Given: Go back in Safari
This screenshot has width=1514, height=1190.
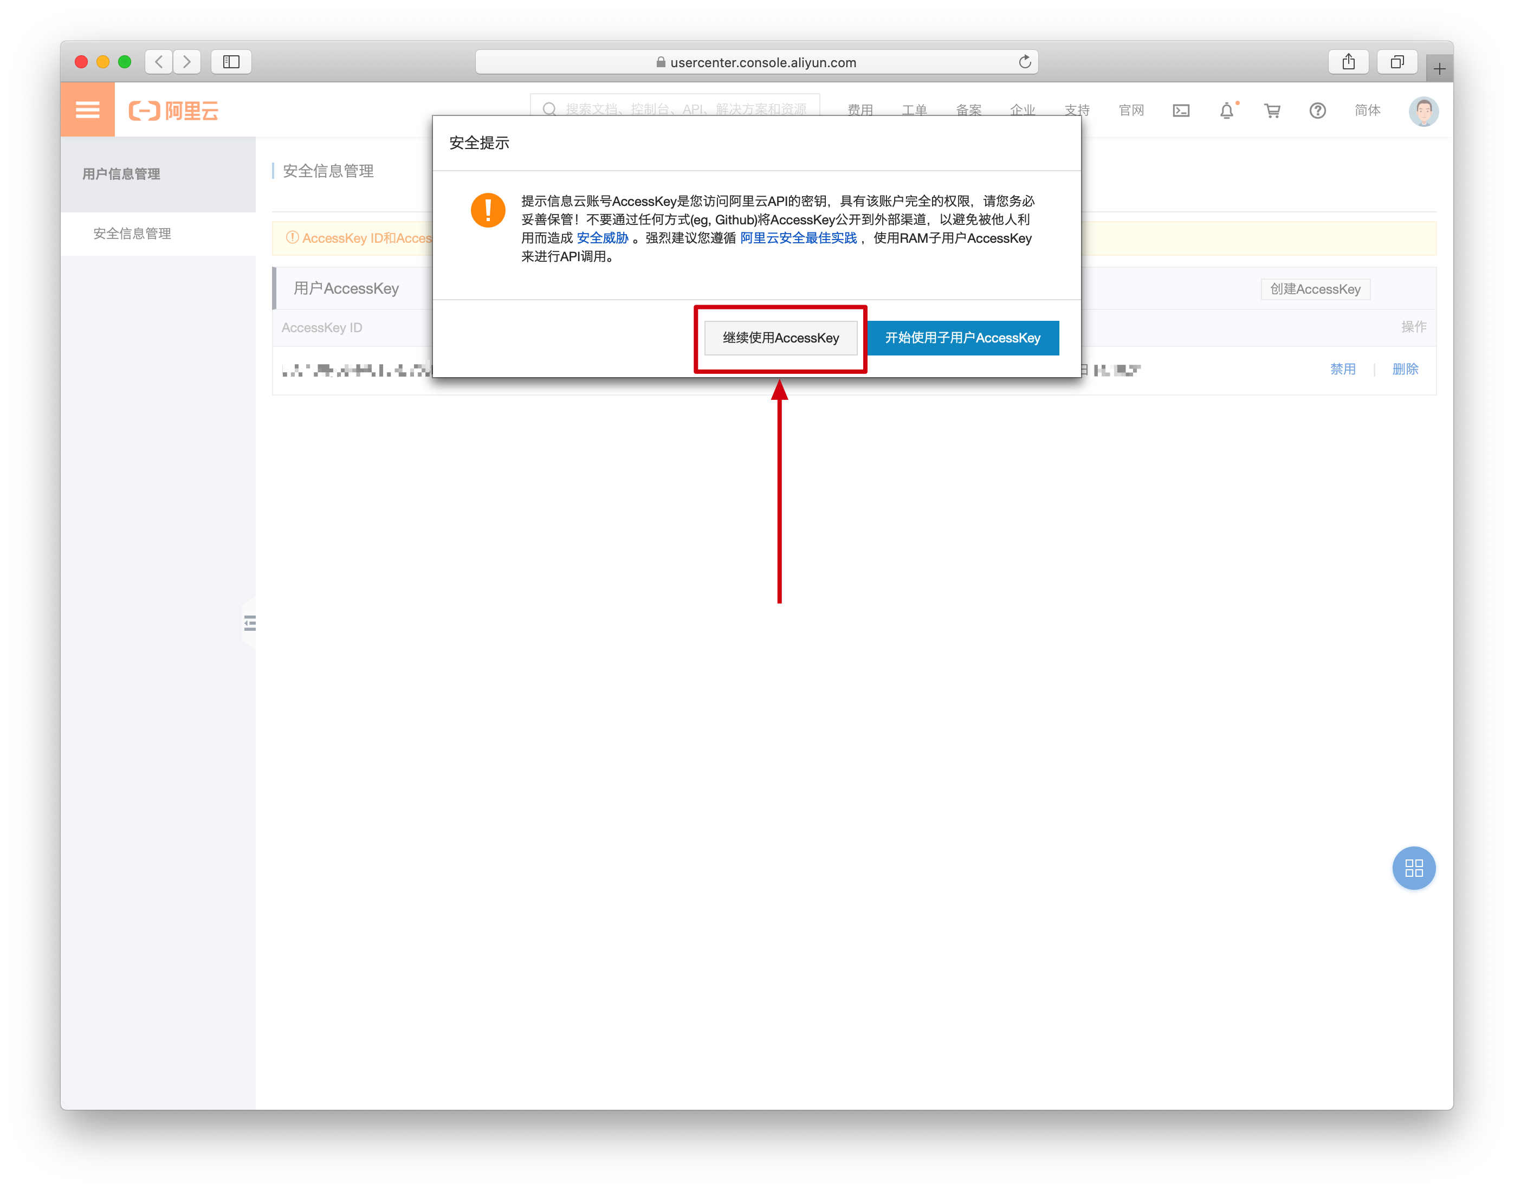Looking at the screenshot, I should tap(159, 62).
